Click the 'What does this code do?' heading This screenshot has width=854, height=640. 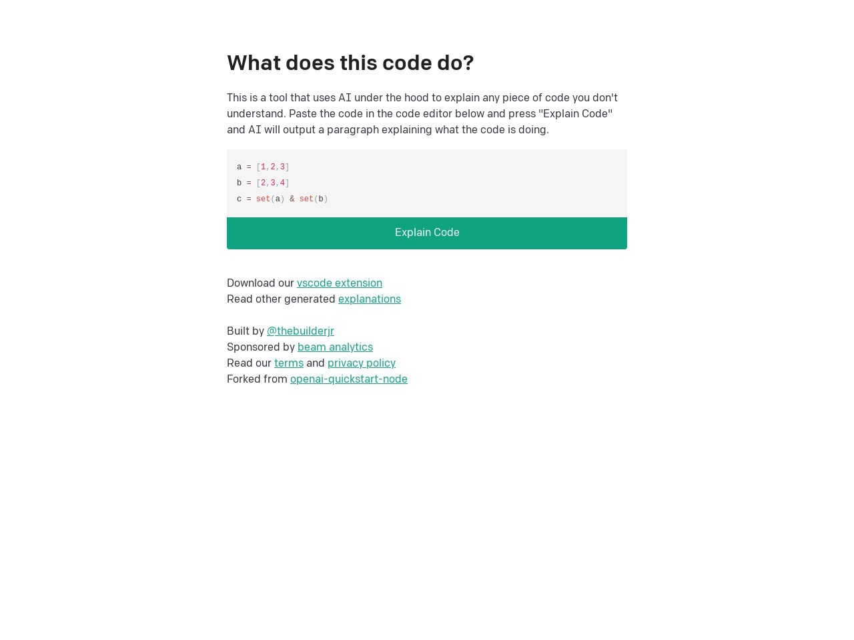(x=350, y=63)
